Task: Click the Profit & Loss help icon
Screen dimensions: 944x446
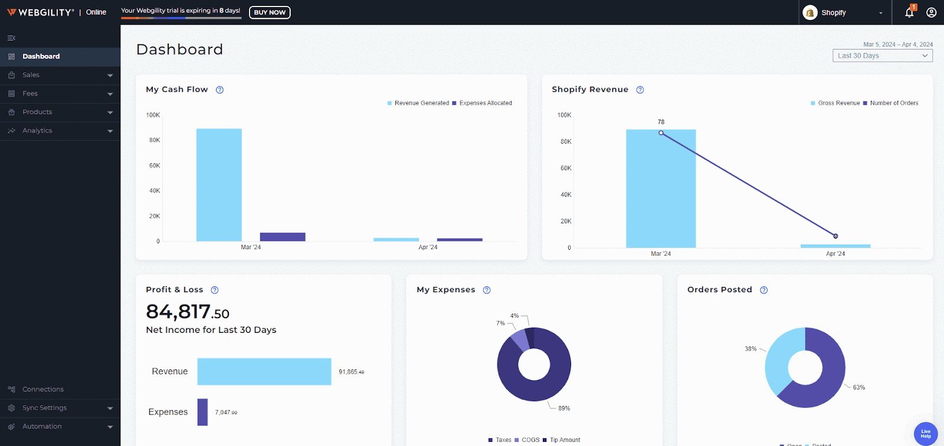Action: pos(215,290)
